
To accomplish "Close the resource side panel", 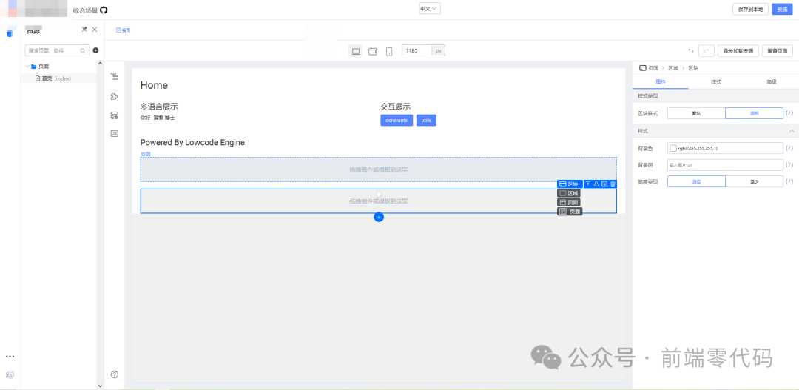I will (94, 30).
